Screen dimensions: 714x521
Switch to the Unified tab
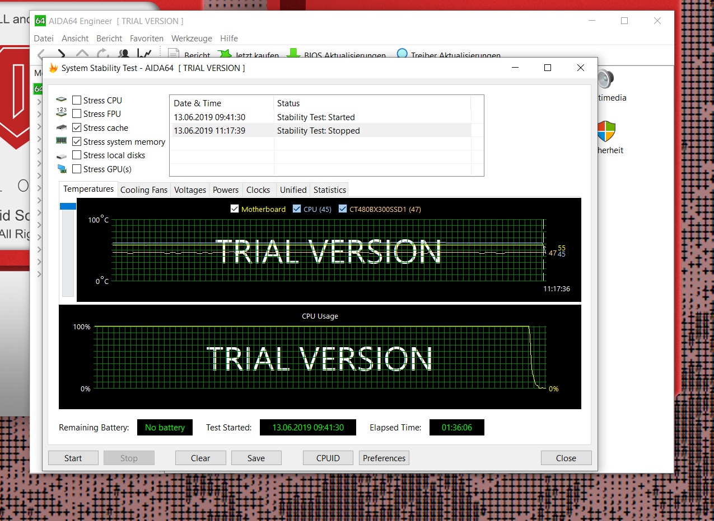(x=293, y=190)
